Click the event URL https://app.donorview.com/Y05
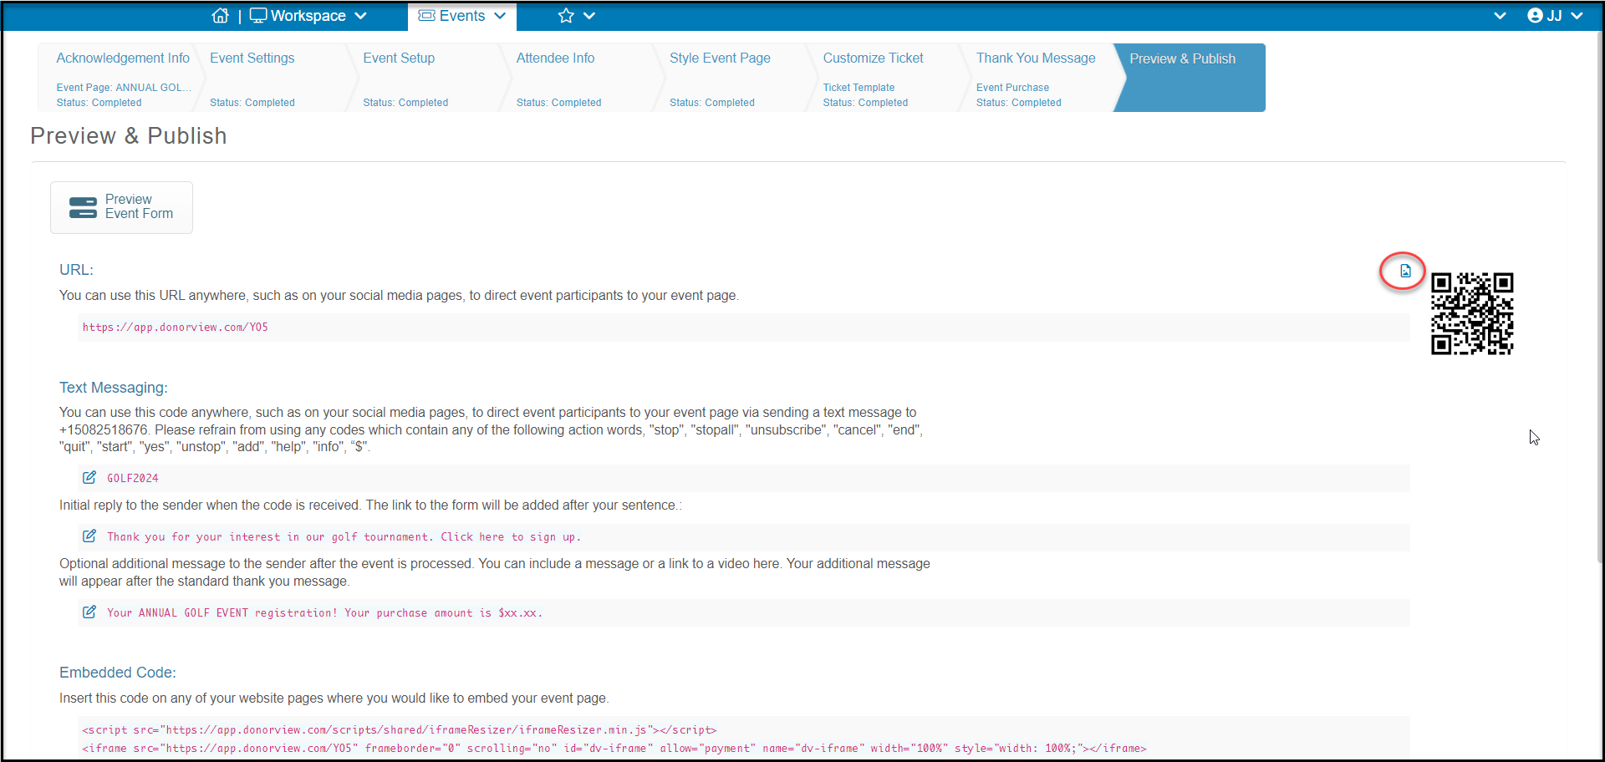This screenshot has width=1605, height=762. 176,328
